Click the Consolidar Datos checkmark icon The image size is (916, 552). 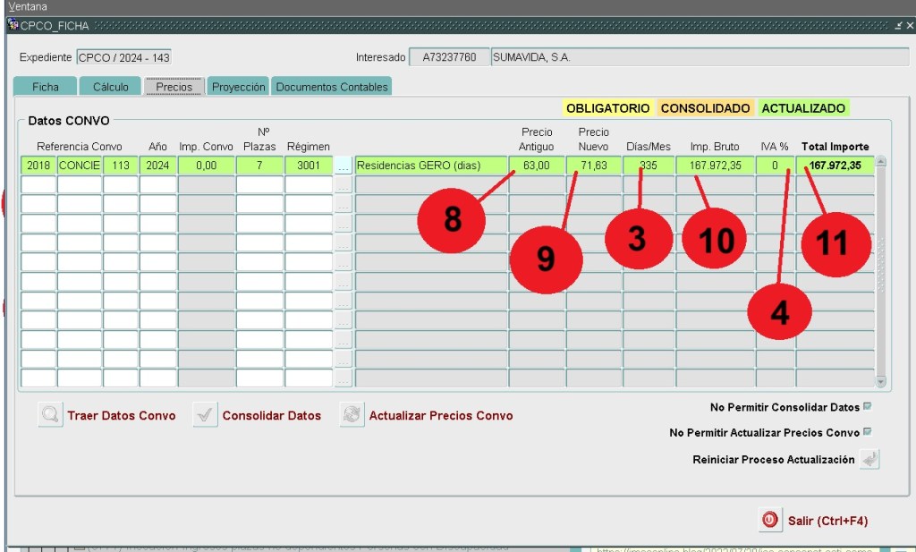[206, 415]
